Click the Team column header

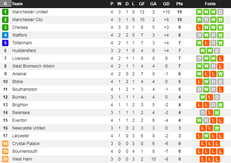[17, 4]
